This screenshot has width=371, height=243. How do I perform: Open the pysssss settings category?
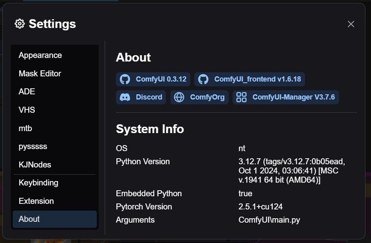point(33,146)
